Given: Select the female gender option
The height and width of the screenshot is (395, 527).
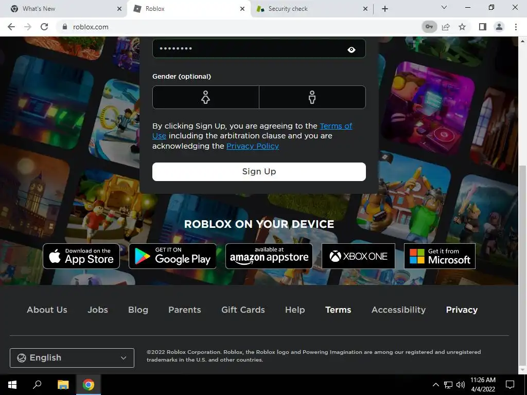Looking at the screenshot, I should click(x=206, y=97).
